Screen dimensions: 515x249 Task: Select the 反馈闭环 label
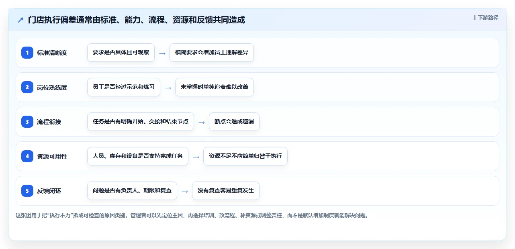pos(49,191)
